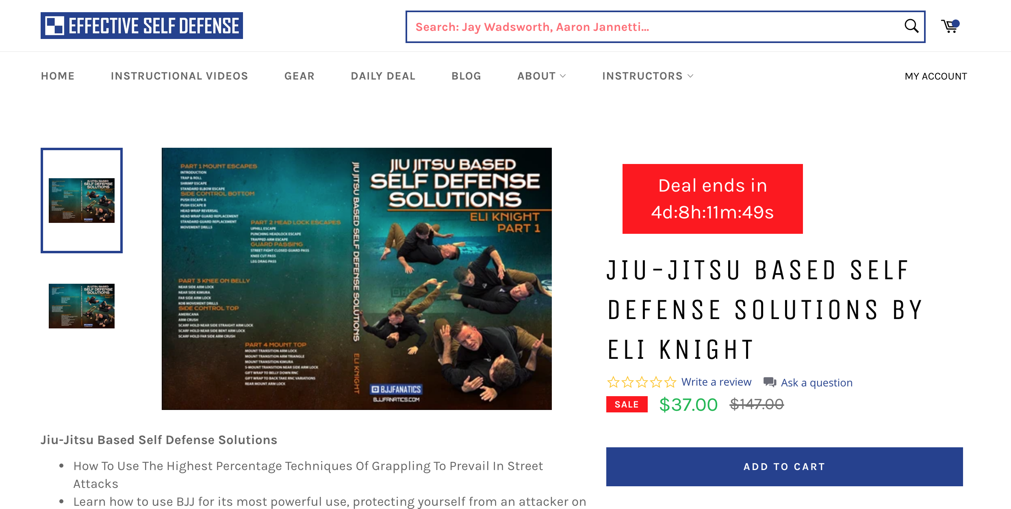The height and width of the screenshot is (509, 1011).
Task: Click the third rating star
Action: point(642,382)
